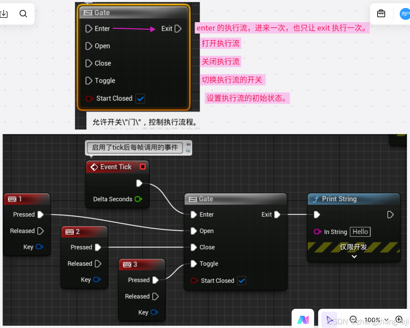
Task: Click the Released pin of key 1 node
Action: [x=40, y=231]
